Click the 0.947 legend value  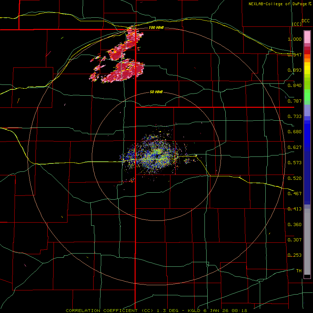click(295, 55)
